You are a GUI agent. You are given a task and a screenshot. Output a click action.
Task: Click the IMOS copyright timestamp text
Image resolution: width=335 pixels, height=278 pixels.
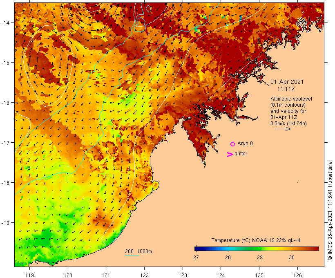[x=330, y=211]
